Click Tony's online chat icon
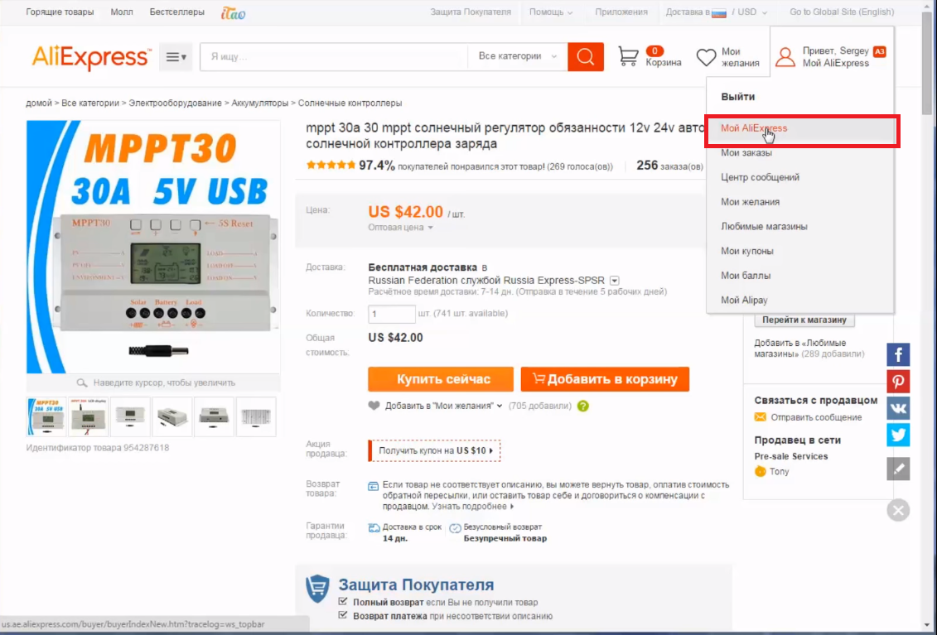 point(760,471)
